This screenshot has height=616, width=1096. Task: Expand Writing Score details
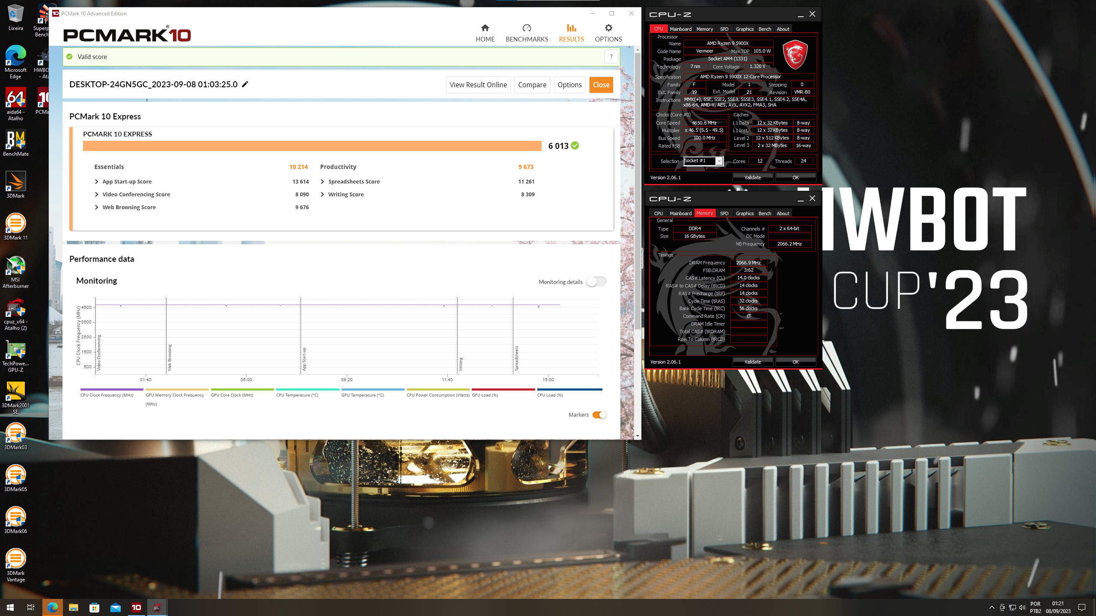click(x=322, y=194)
